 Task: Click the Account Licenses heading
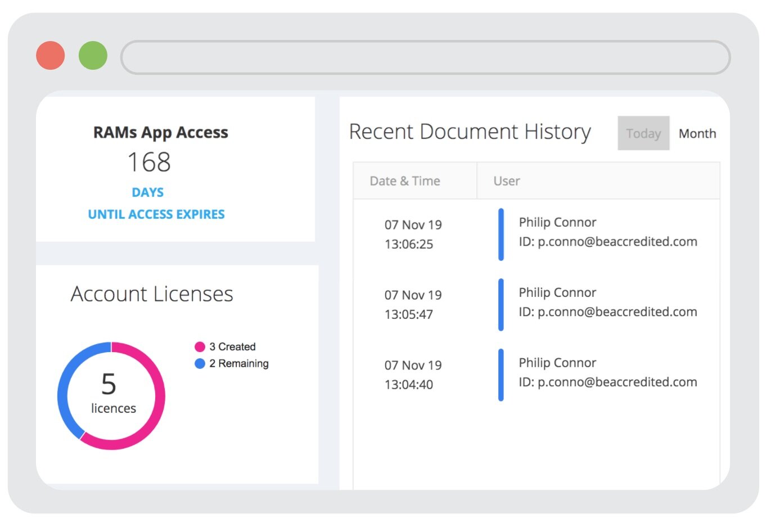click(152, 294)
